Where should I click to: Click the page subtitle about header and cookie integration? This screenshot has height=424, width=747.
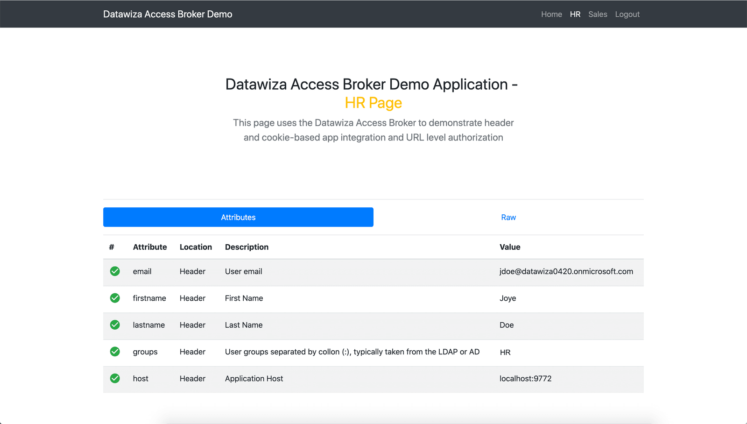[x=373, y=130]
